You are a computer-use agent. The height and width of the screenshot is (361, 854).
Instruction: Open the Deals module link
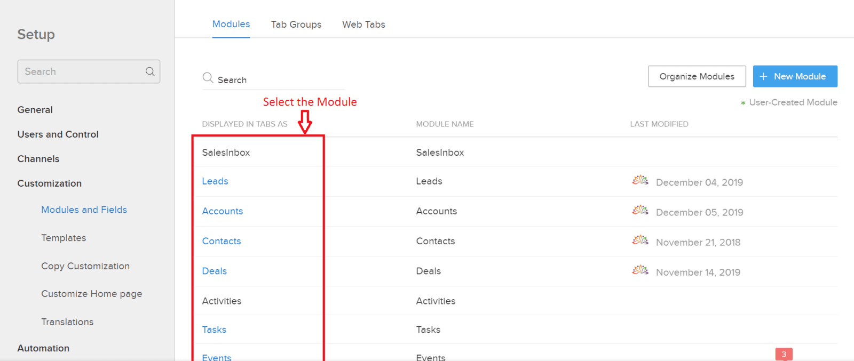[214, 271]
